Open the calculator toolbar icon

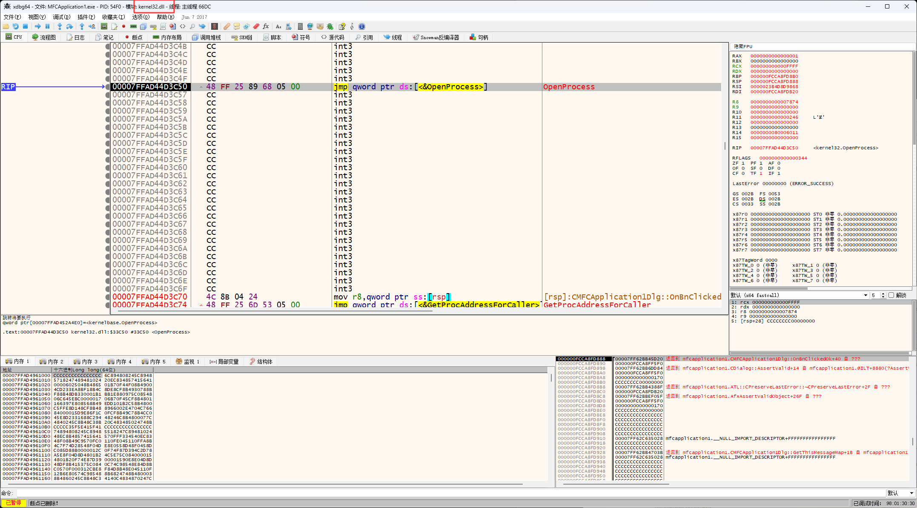tap(300, 26)
